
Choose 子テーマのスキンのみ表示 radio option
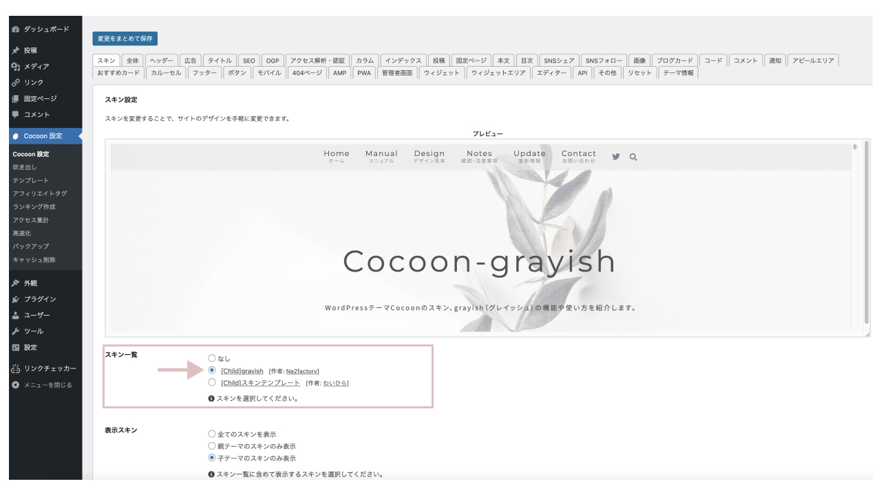pyautogui.click(x=212, y=457)
